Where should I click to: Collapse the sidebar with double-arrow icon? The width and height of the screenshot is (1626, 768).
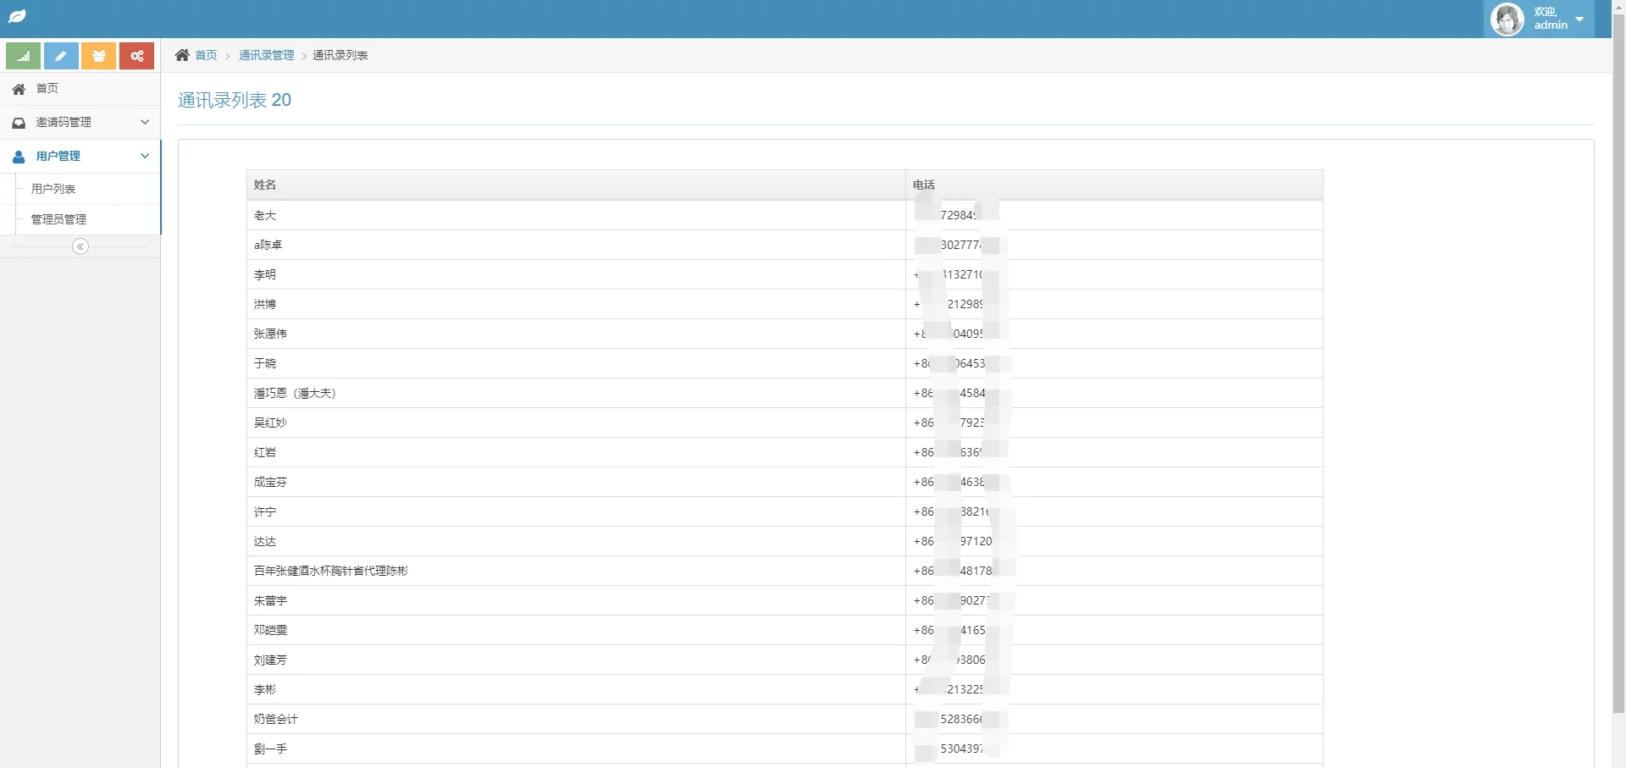[x=80, y=246]
